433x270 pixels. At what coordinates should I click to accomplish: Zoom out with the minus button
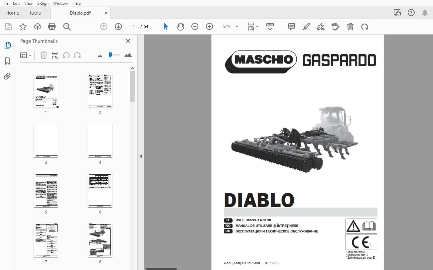(195, 27)
